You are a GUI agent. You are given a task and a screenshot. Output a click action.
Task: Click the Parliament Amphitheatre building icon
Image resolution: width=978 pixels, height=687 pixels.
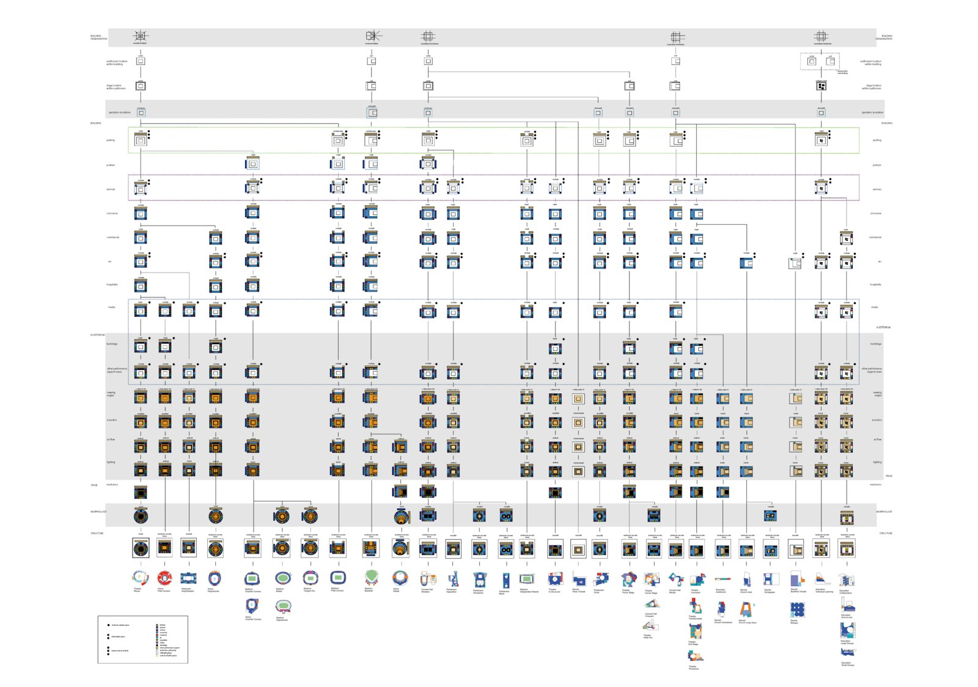[x=188, y=578]
